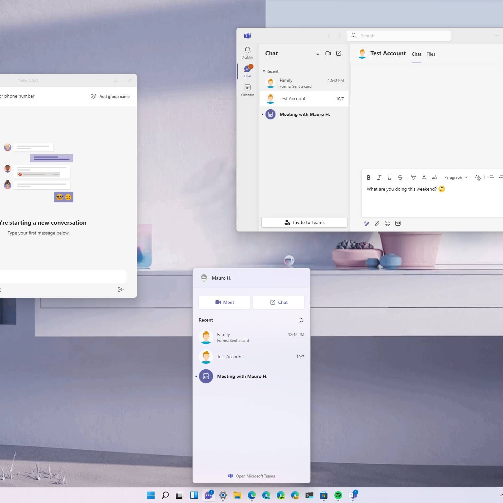Start a Meet now video call from Chat header

click(x=328, y=53)
